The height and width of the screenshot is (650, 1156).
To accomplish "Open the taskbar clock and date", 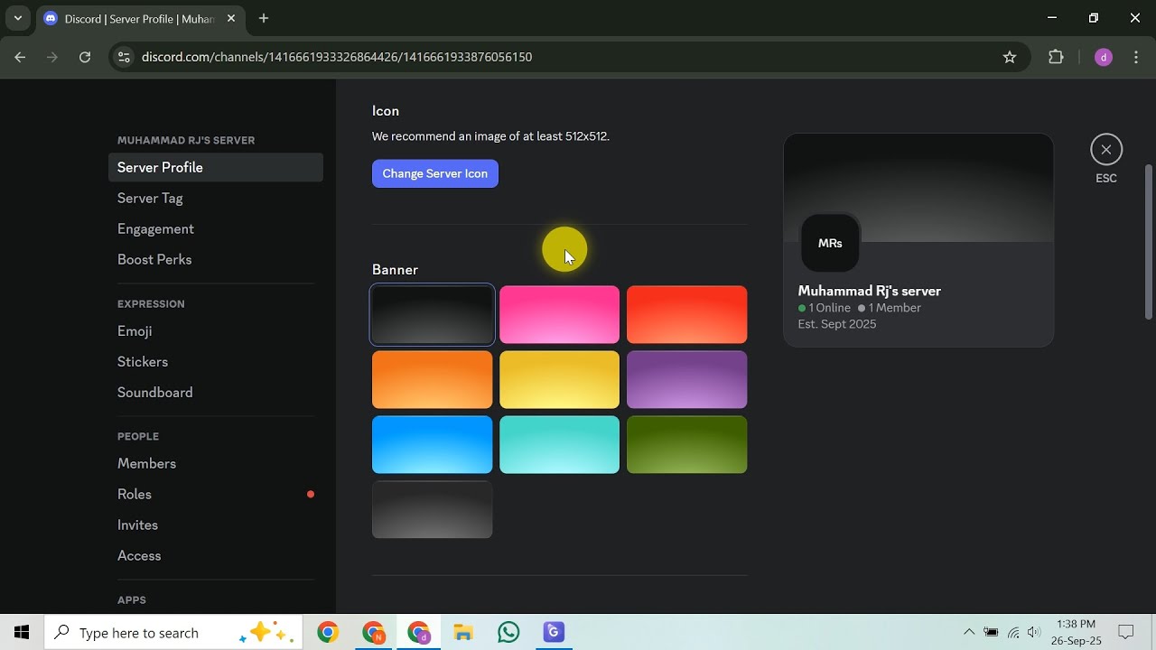I will click(1077, 633).
